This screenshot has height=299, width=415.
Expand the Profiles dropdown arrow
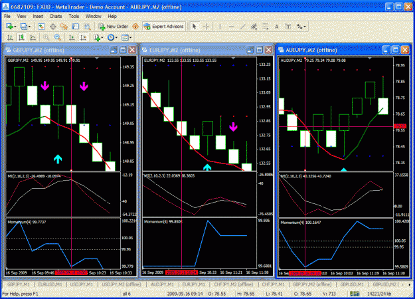pos(29,27)
